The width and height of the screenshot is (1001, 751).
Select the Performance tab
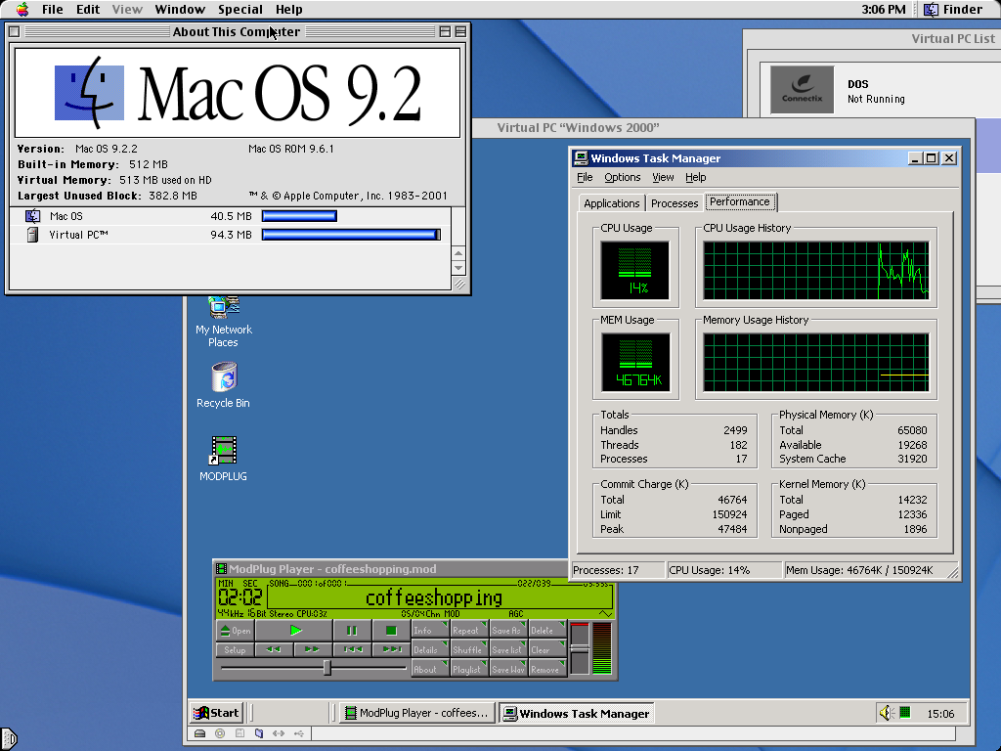click(740, 201)
